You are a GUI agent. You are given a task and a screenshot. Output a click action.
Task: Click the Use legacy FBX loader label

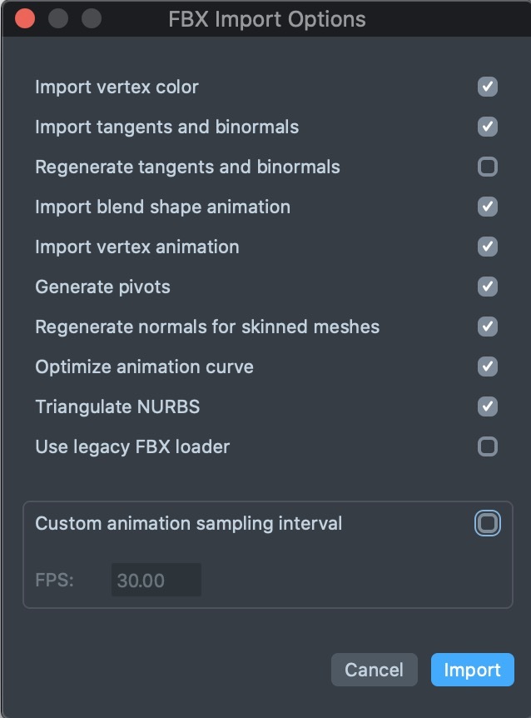(132, 446)
